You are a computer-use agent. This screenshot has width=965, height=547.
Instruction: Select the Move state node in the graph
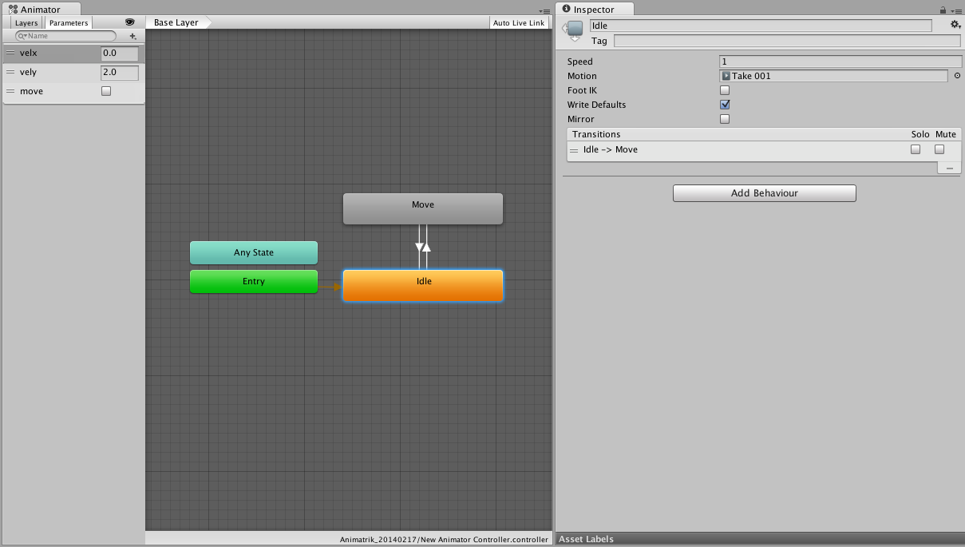coord(422,208)
